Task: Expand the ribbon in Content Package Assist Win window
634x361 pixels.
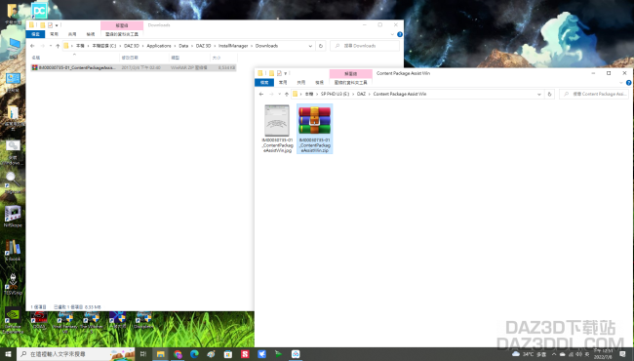Action: click(621, 83)
